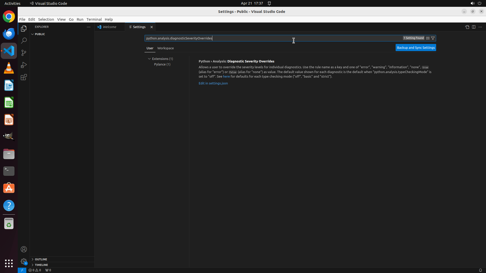The width and height of the screenshot is (486, 273).
Task: Select Pylance (1) in settings tree
Action: [162, 64]
